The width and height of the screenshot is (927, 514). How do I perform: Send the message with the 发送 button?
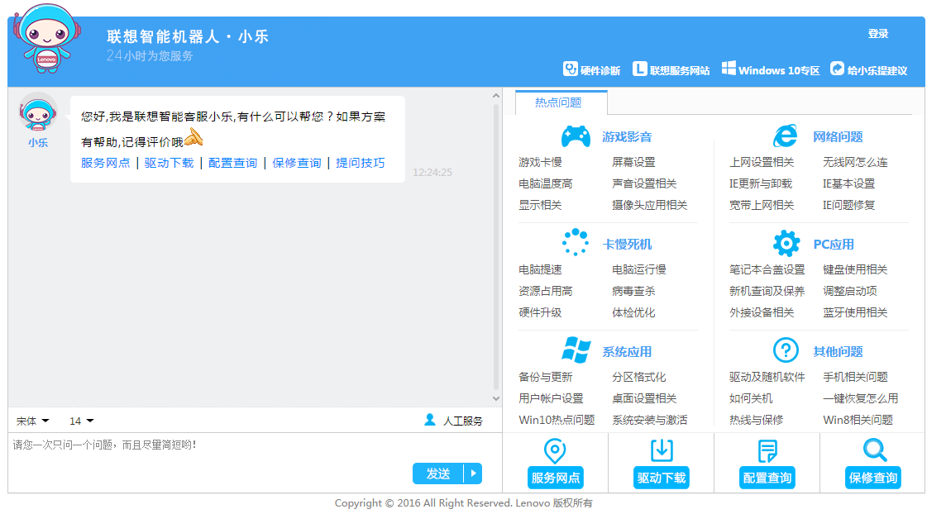click(438, 474)
